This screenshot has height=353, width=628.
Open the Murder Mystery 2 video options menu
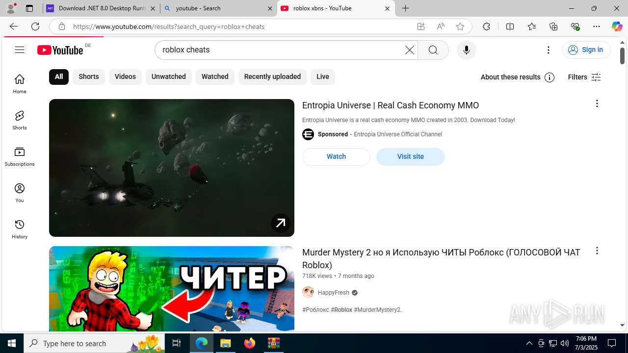pyautogui.click(x=597, y=251)
